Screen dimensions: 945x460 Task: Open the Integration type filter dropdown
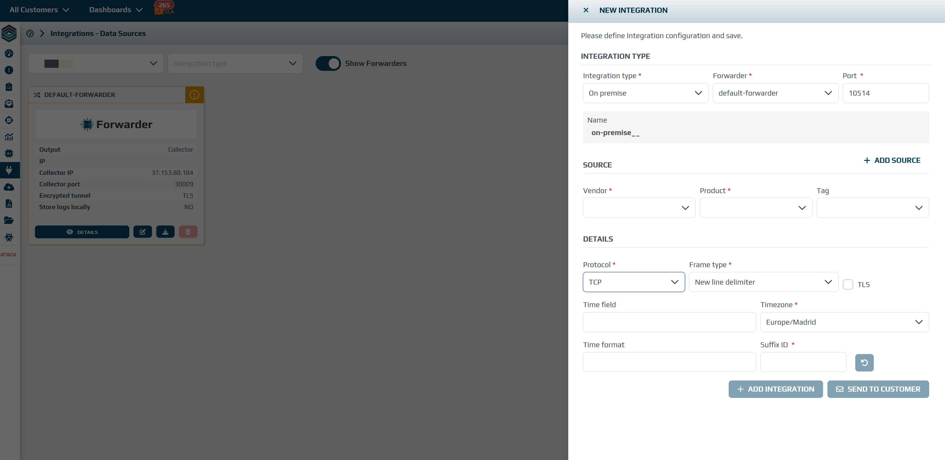pos(235,63)
